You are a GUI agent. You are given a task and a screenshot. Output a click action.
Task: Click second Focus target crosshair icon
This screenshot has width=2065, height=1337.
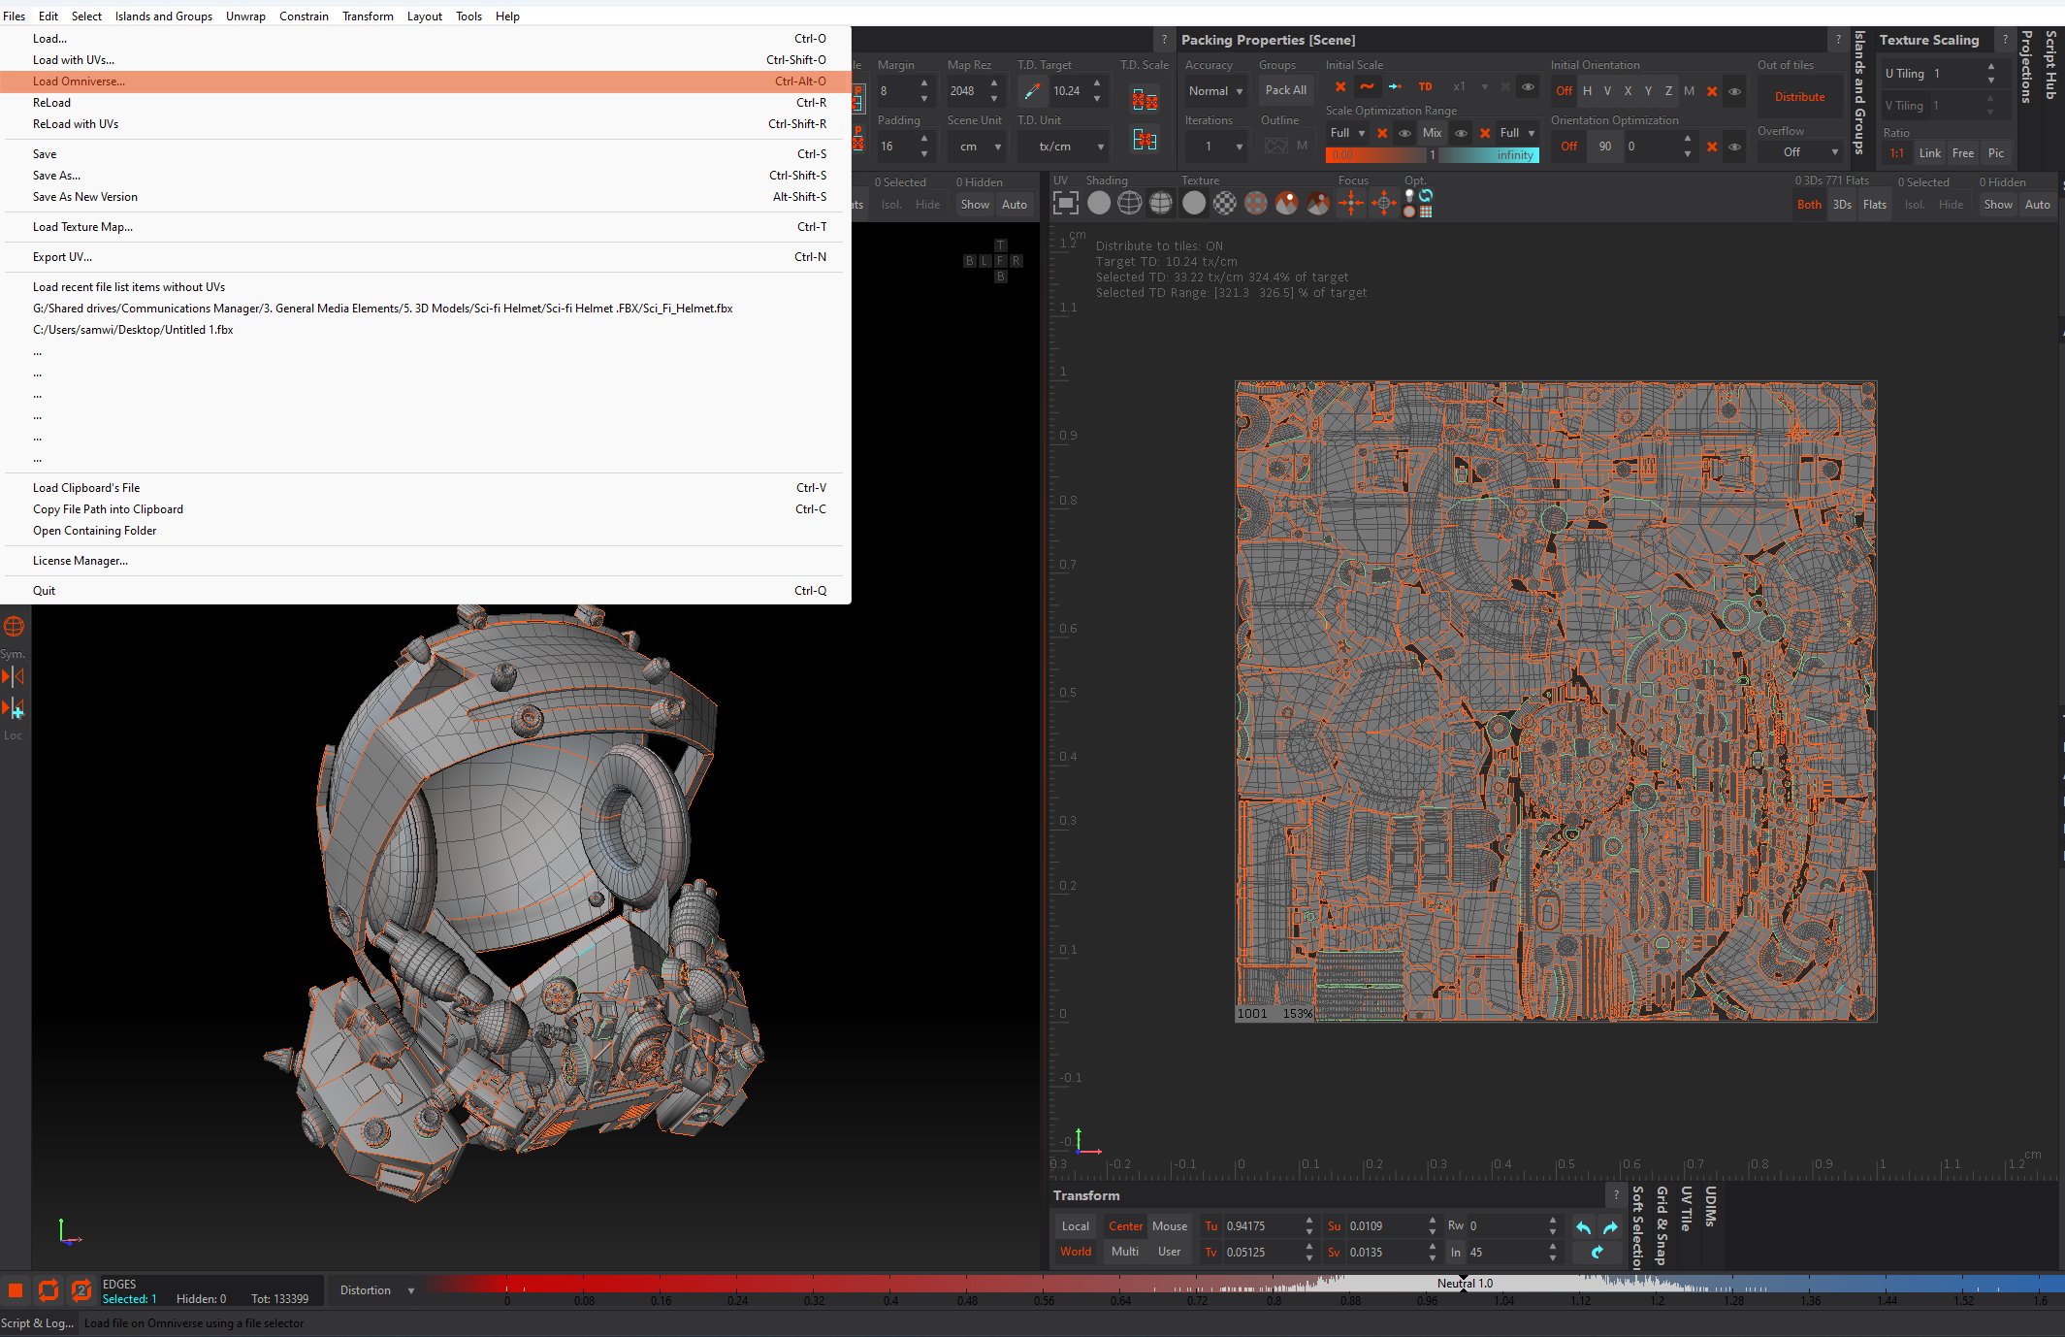(1384, 203)
